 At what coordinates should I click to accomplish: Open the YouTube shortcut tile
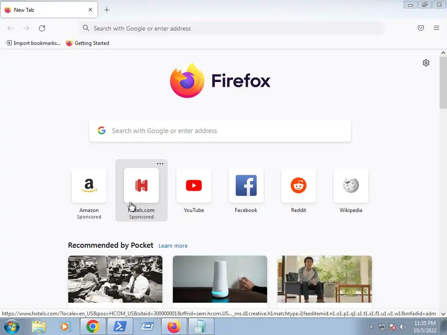[x=194, y=191]
